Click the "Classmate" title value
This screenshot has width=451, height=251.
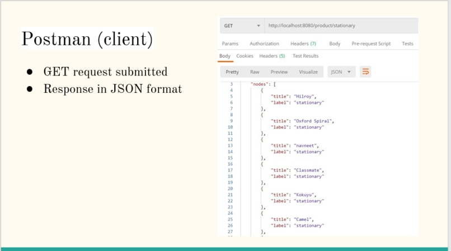[308, 170]
